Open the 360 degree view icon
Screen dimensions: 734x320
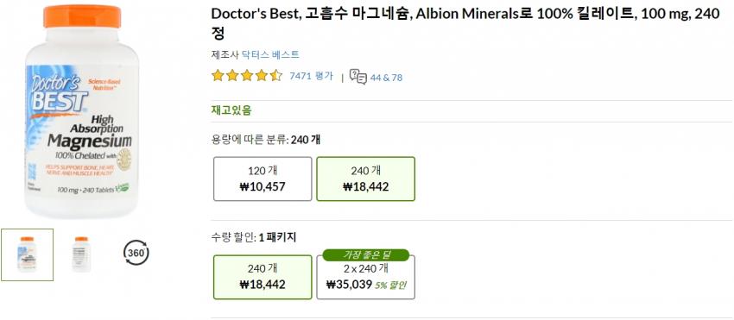pos(136,253)
